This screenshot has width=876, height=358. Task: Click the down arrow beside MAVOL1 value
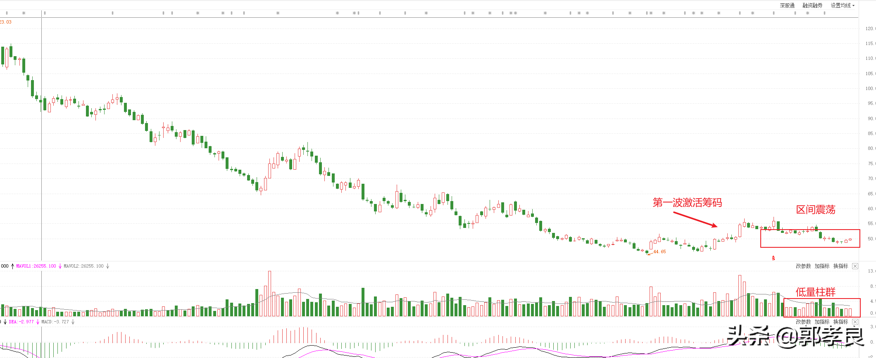click(x=60, y=266)
